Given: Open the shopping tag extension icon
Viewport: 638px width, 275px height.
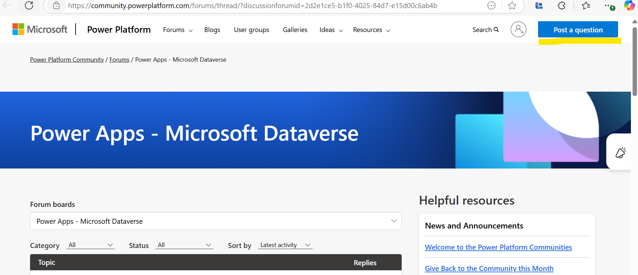Looking at the screenshot, I should point(539,5).
